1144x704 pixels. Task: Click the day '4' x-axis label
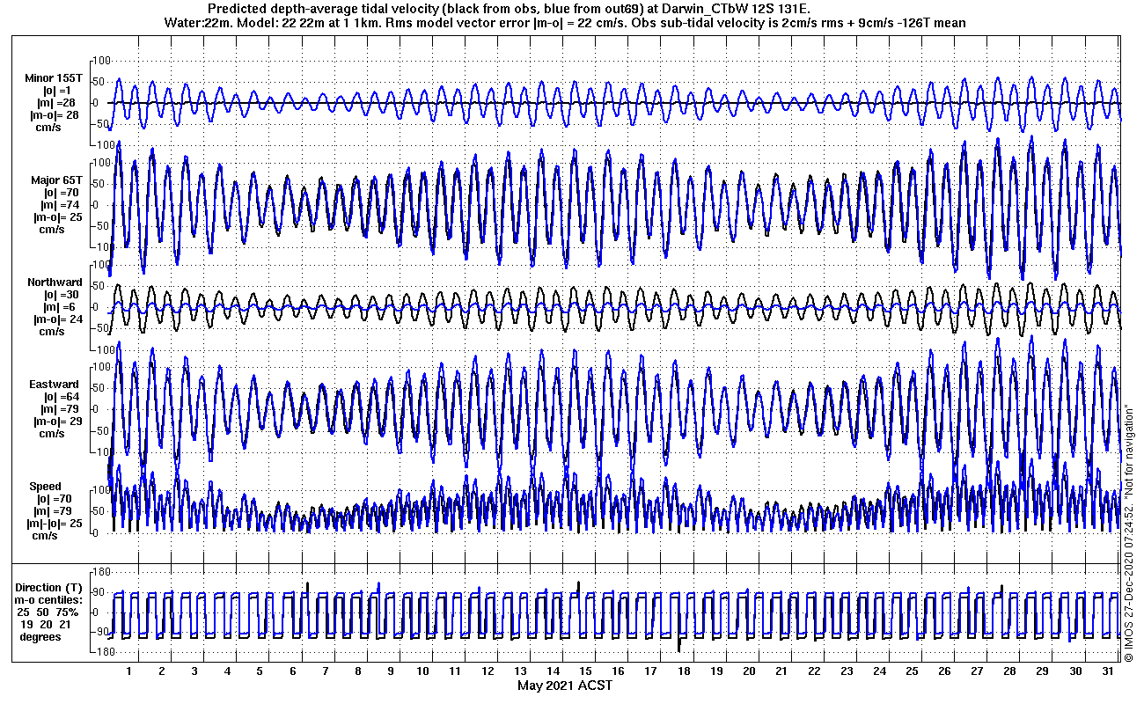click(227, 671)
